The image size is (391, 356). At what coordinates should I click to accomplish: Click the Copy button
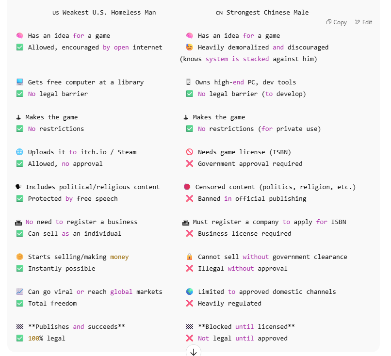[336, 22]
